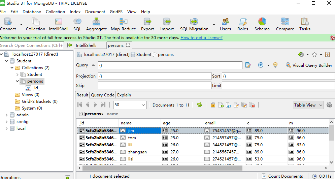The height and width of the screenshot is (179, 335).
Task: Expand the Student collection node
Action: click(17, 74)
